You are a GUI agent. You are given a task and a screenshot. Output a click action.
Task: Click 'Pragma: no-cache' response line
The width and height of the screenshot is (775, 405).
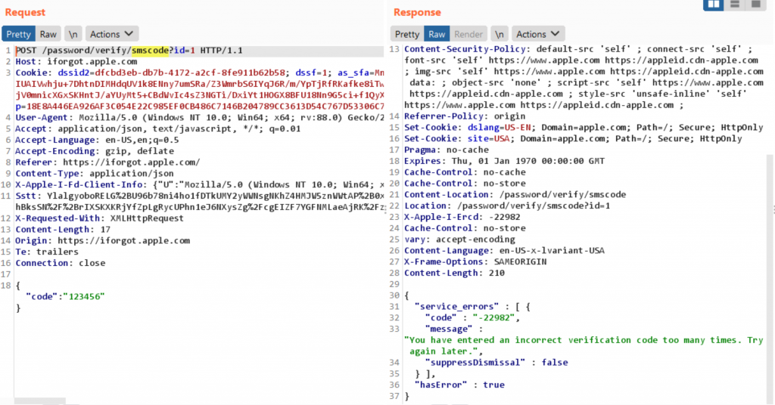tap(447, 150)
